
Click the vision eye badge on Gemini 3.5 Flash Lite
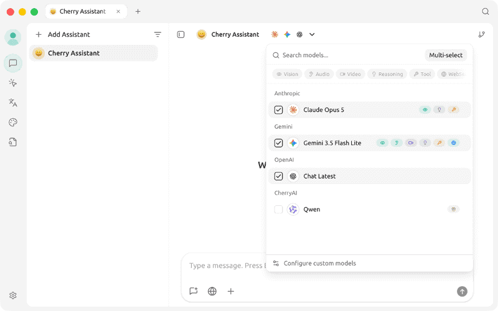[x=382, y=143]
